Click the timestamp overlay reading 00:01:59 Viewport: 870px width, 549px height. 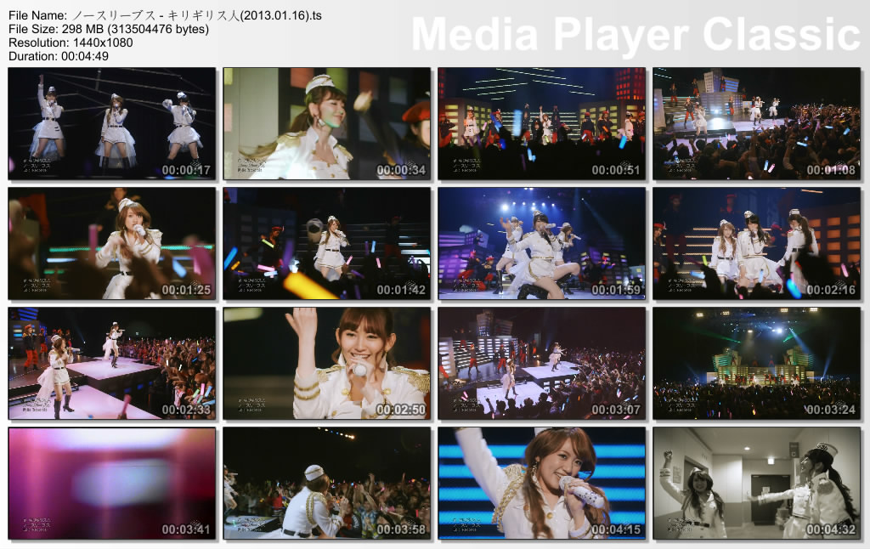[x=615, y=289]
